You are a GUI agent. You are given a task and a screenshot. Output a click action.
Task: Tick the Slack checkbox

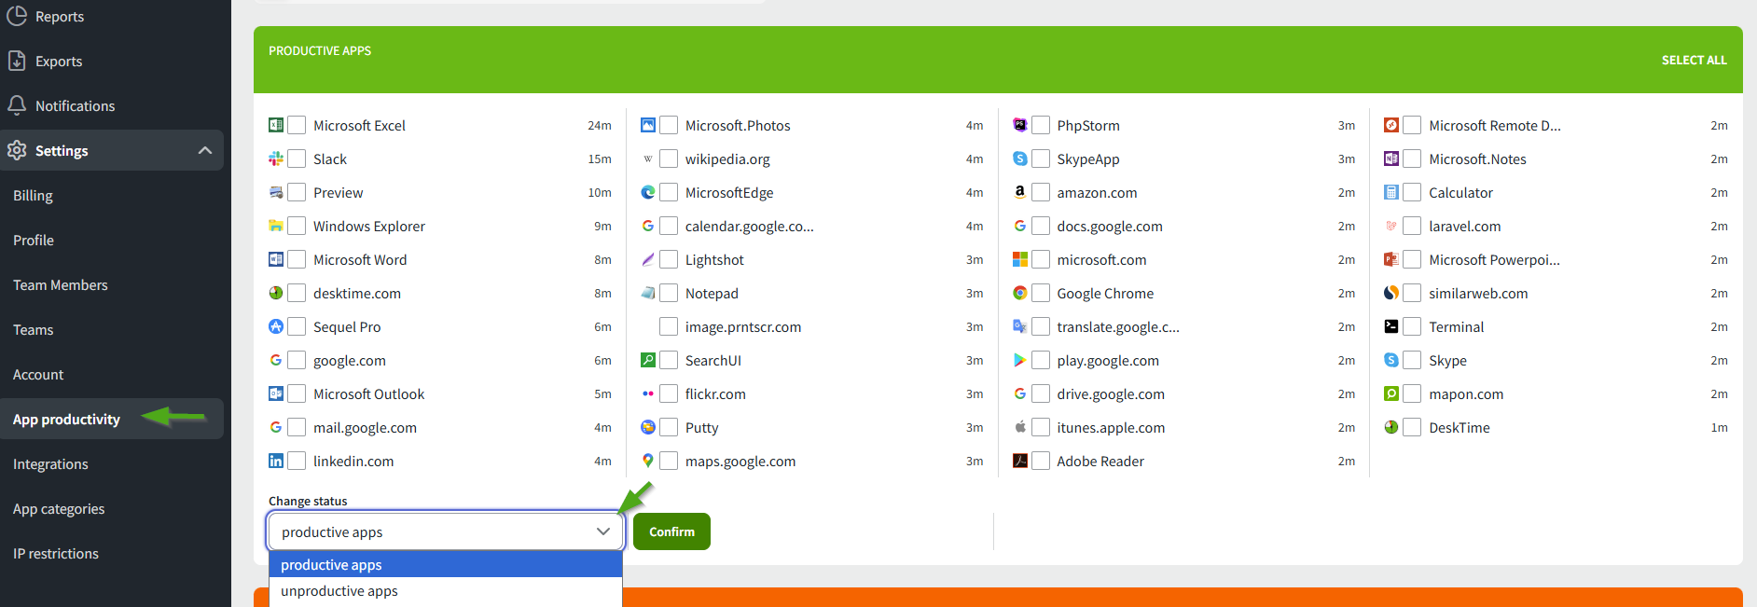(297, 159)
